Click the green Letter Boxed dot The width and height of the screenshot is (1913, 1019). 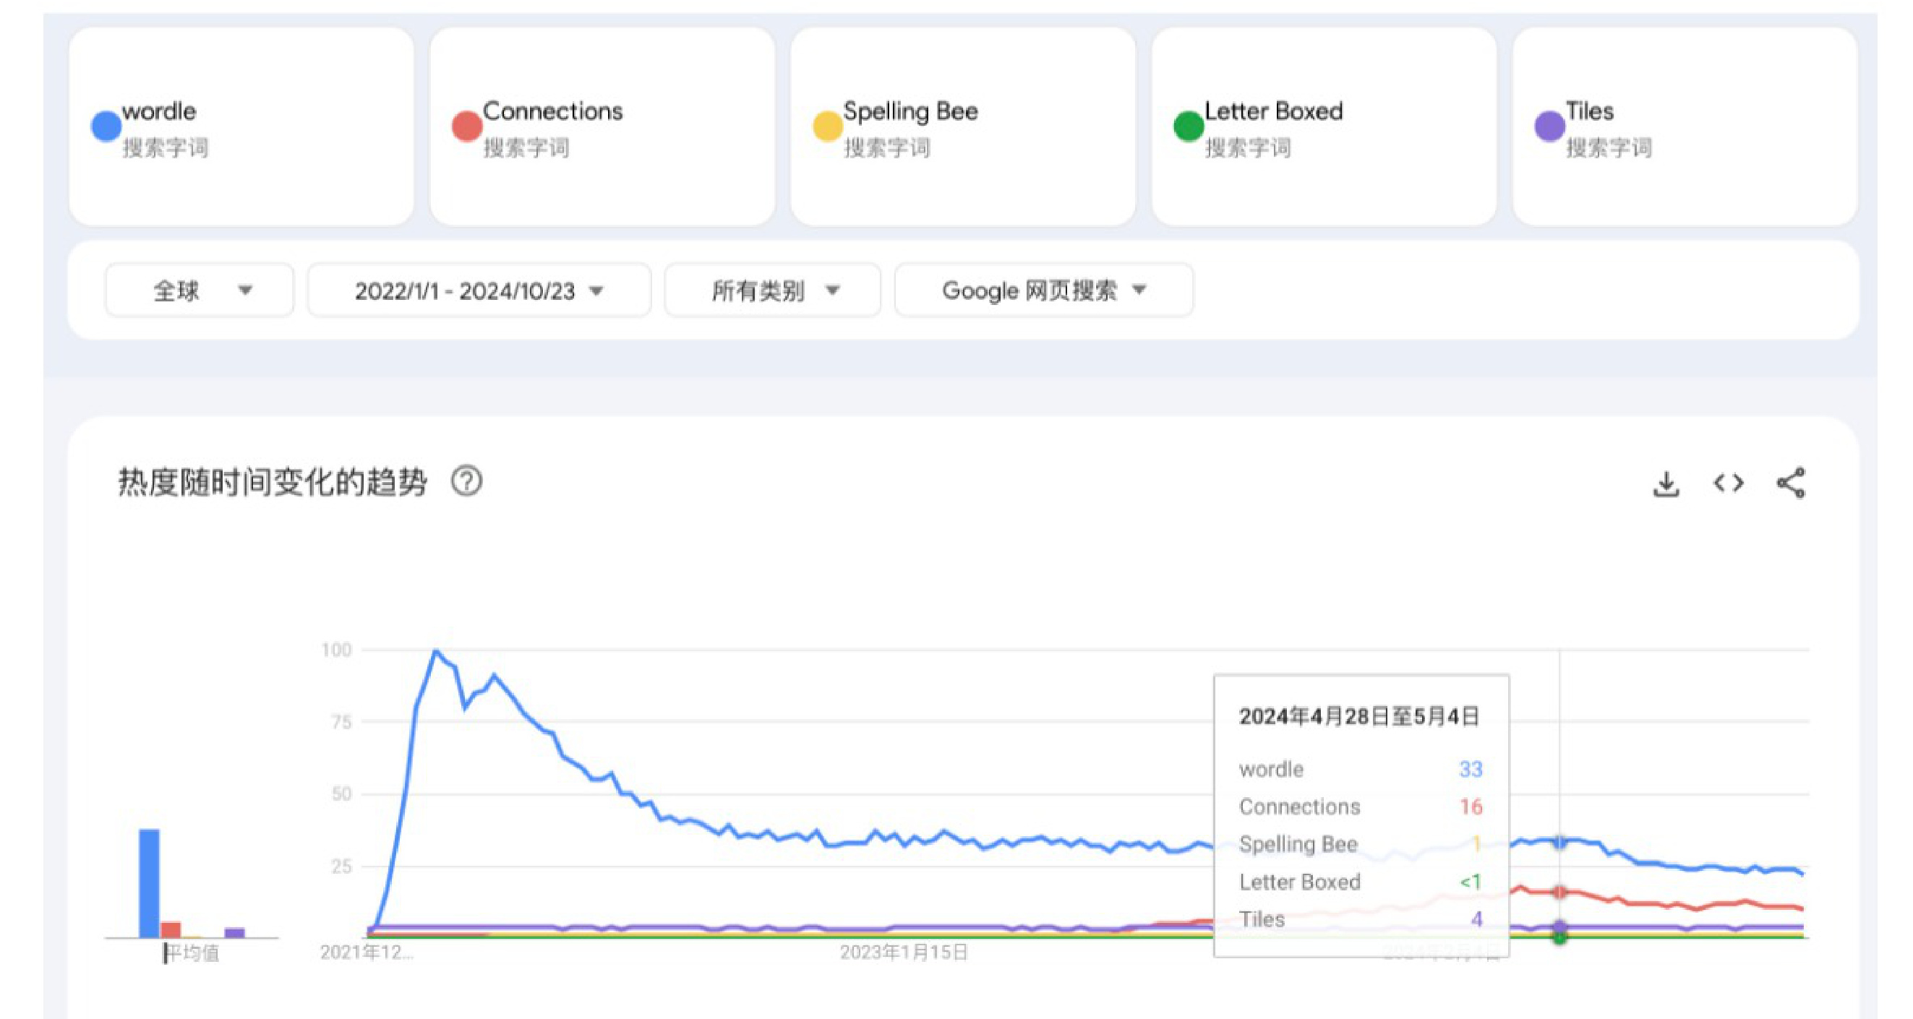(1188, 126)
